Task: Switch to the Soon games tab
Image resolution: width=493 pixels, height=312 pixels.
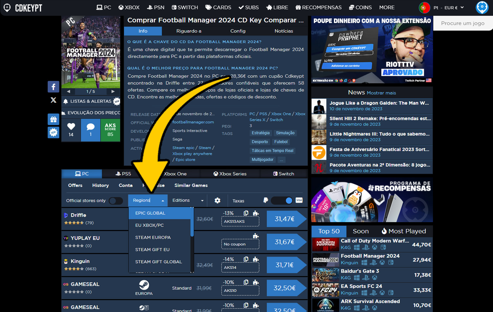Action: click(360, 231)
